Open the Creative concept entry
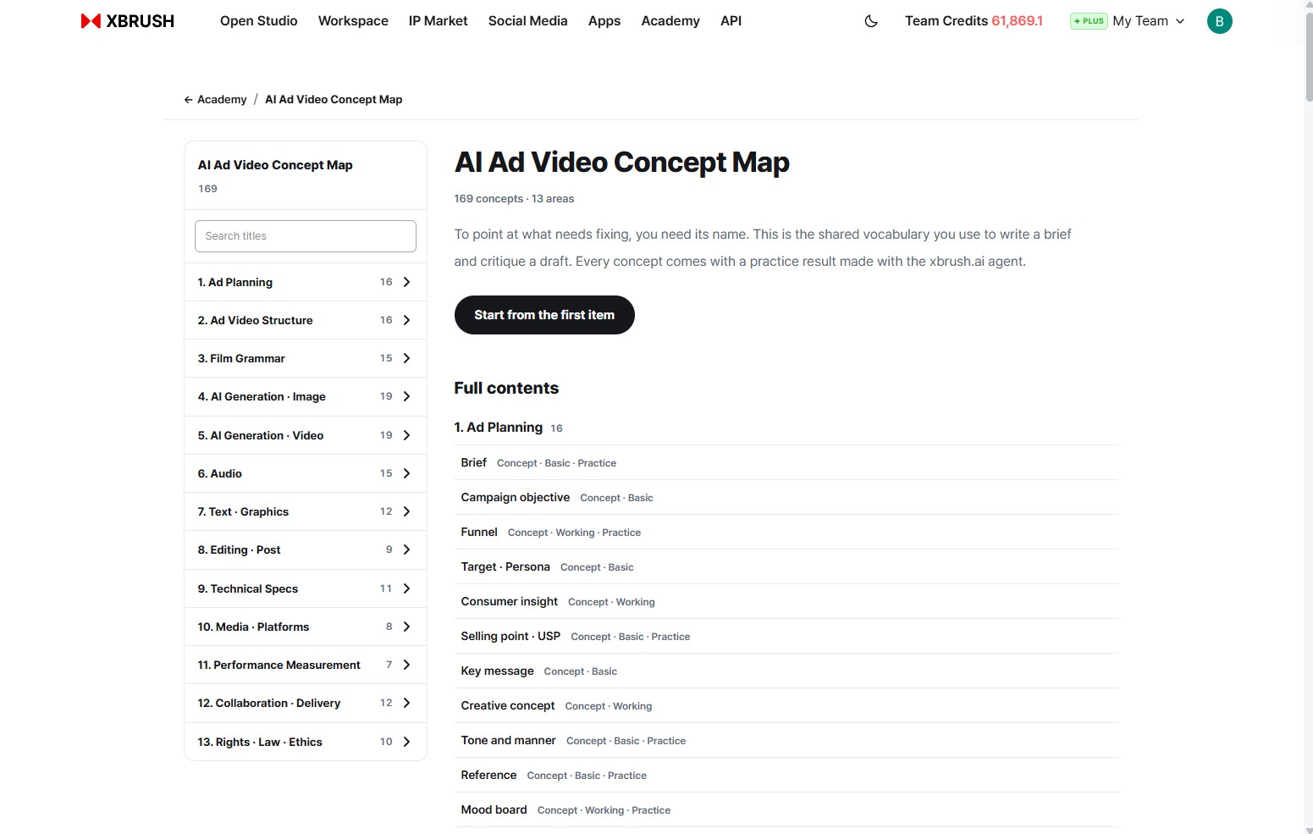1313x834 pixels. pyautogui.click(x=786, y=705)
